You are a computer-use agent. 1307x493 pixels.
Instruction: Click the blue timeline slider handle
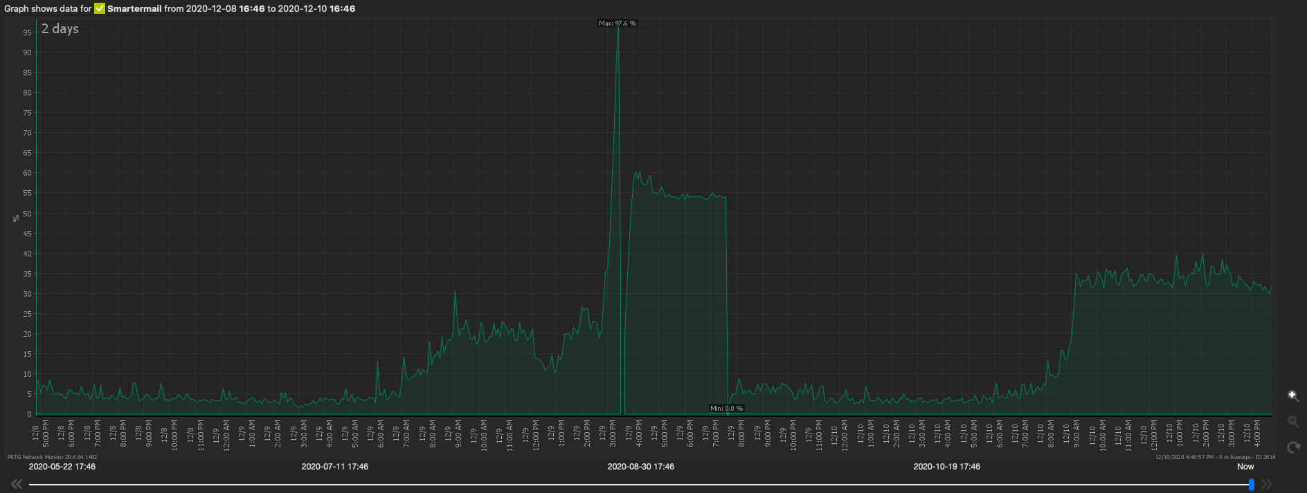pyautogui.click(x=1252, y=484)
